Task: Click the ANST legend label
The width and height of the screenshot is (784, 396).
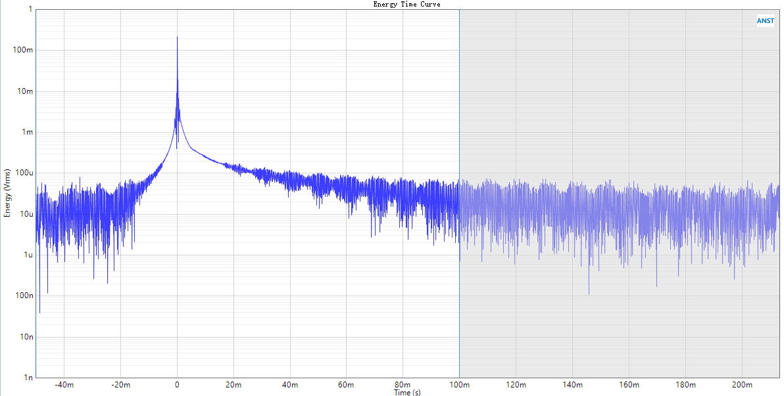Action: (x=766, y=21)
